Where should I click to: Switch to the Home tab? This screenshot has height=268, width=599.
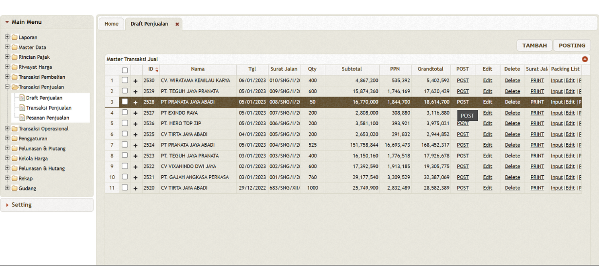(x=112, y=24)
